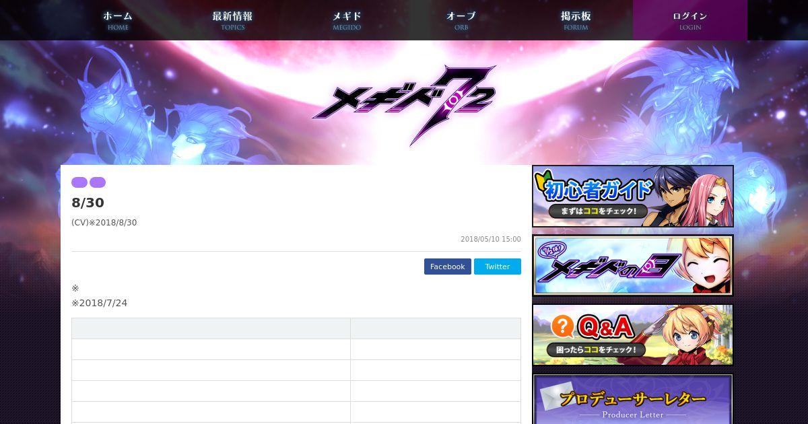Click the メギド72 site logo
Viewport: 808px width, 424px height.
404,104
